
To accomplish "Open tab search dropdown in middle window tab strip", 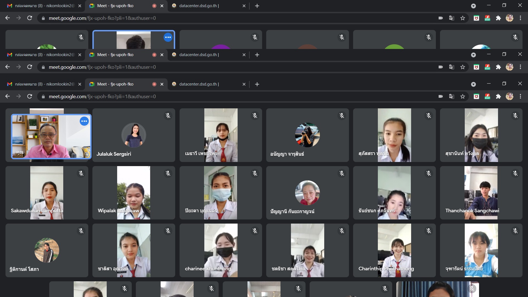I will tap(473, 55).
